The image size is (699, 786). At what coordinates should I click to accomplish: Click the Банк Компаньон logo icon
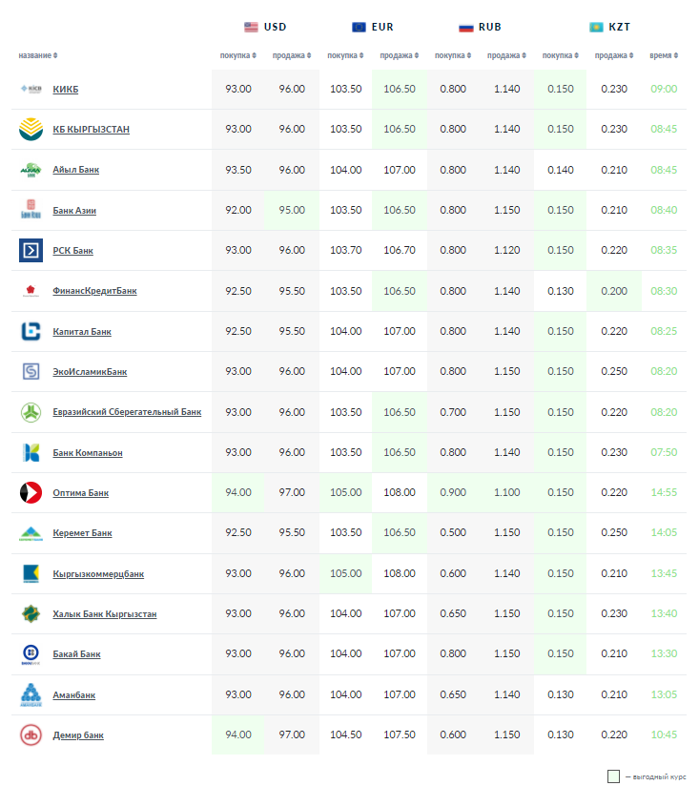pyautogui.click(x=31, y=452)
